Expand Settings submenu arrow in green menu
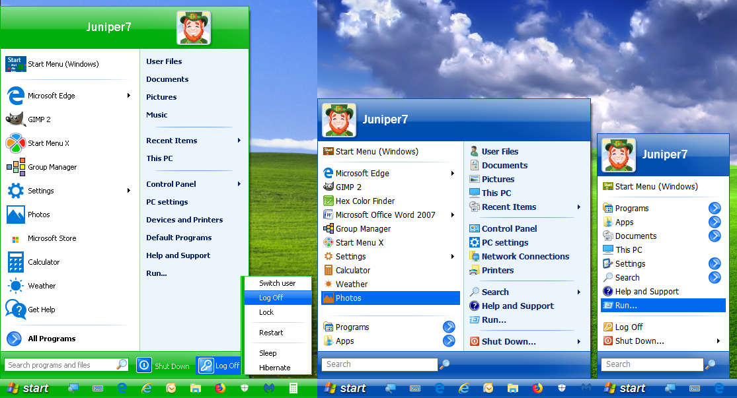The height and width of the screenshot is (398, 737). [x=128, y=191]
